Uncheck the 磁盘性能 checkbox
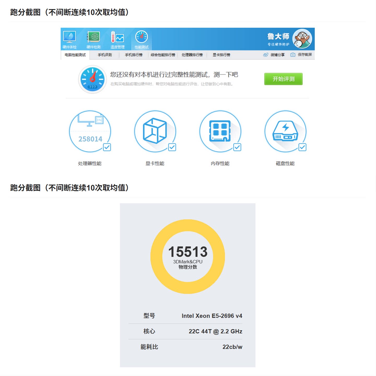 coord(302,147)
